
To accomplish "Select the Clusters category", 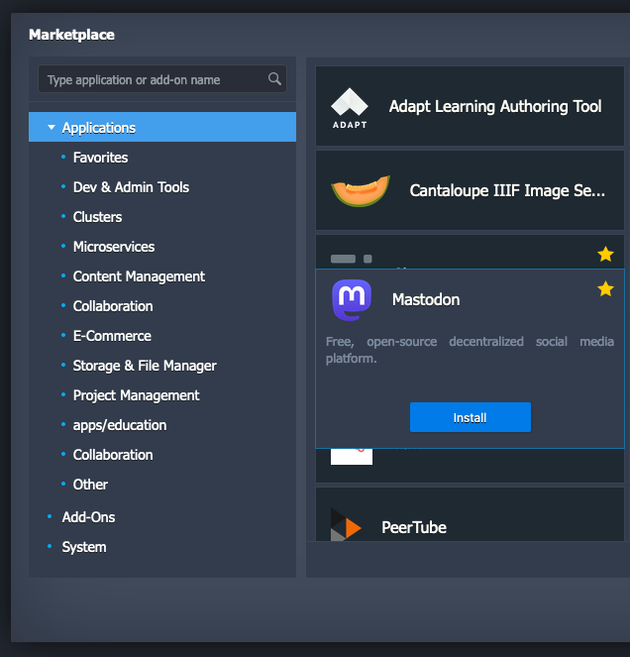I will [x=98, y=217].
